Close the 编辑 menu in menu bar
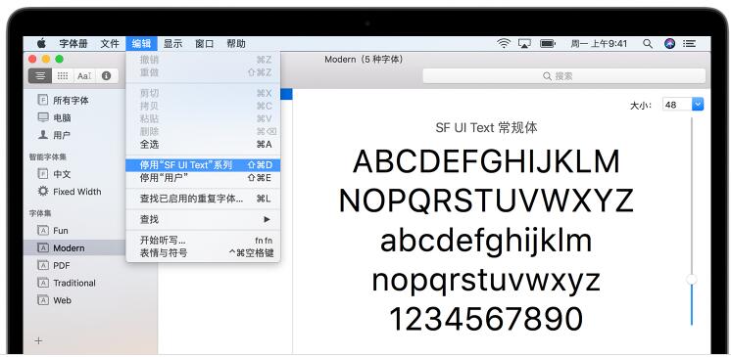Viewport: 731px width, 357px height. 141,44
